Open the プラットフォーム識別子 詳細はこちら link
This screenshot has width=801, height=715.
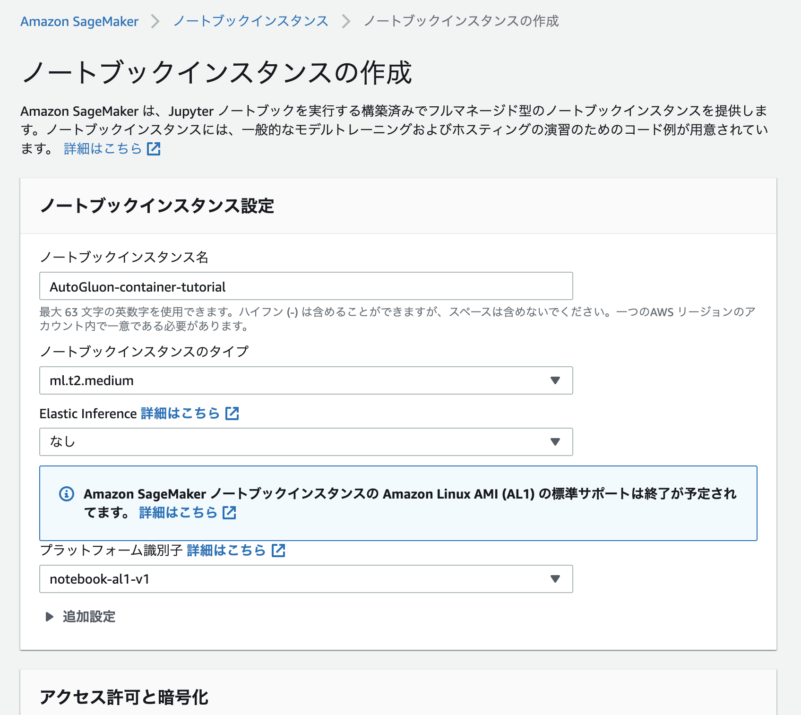point(226,551)
